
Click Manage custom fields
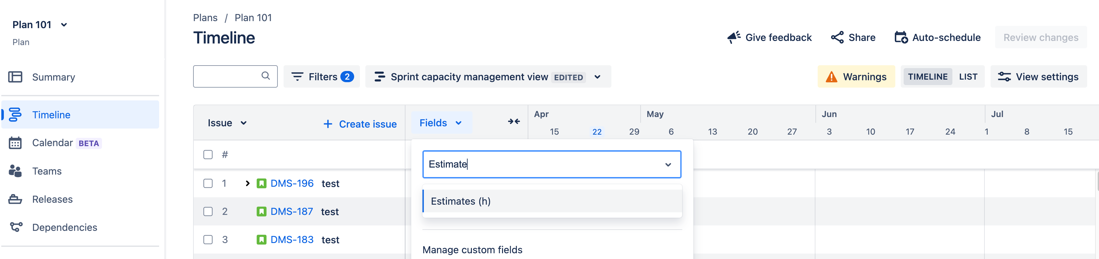pos(472,250)
